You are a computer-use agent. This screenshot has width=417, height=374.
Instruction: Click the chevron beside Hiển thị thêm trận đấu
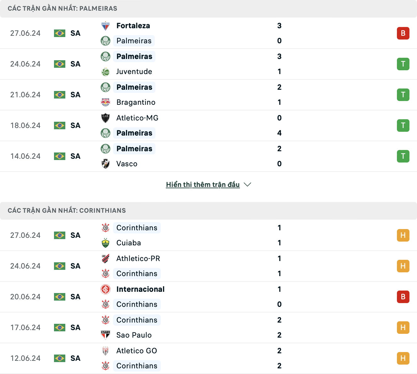(x=247, y=184)
